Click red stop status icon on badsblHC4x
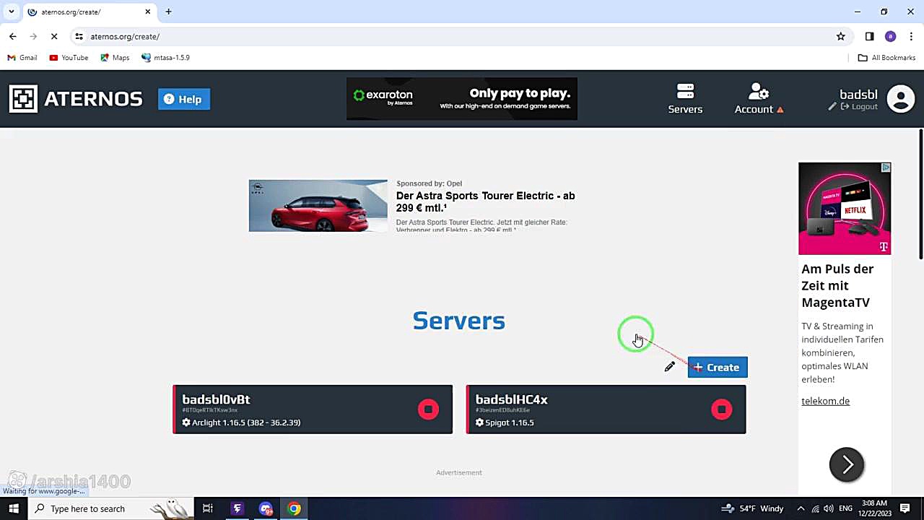Image resolution: width=924 pixels, height=520 pixels. (x=721, y=409)
